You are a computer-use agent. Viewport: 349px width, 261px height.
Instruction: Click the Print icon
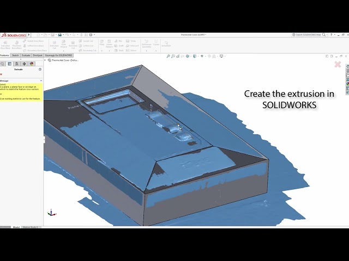pyautogui.click(x=59, y=35)
